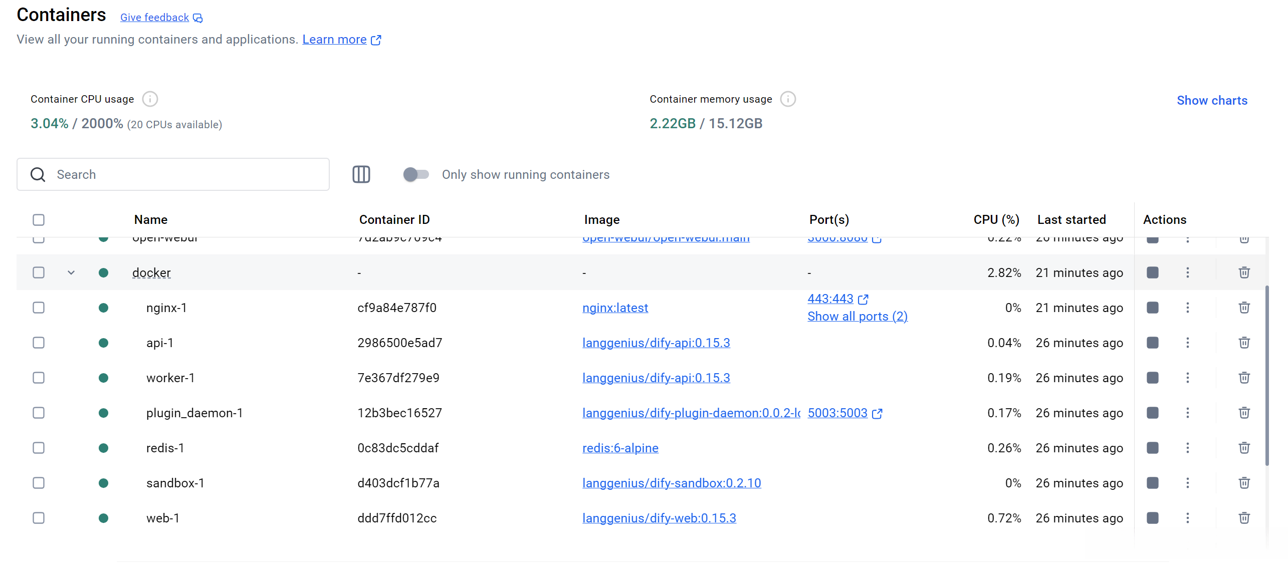Open more actions for plugin_daemon-1
The height and width of the screenshot is (566, 1288).
(x=1187, y=413)
